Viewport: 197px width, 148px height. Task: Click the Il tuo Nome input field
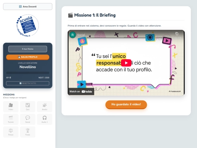(x=28, y=49)
